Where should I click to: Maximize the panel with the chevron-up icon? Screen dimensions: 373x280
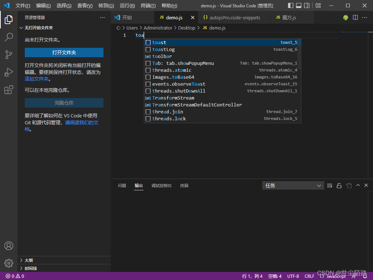click(357, 185)
